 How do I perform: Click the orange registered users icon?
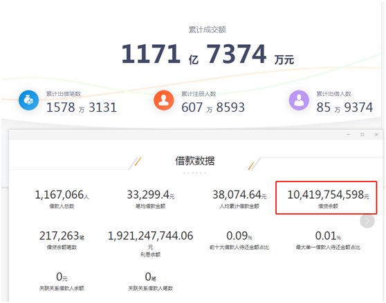[x=164, y=100]
